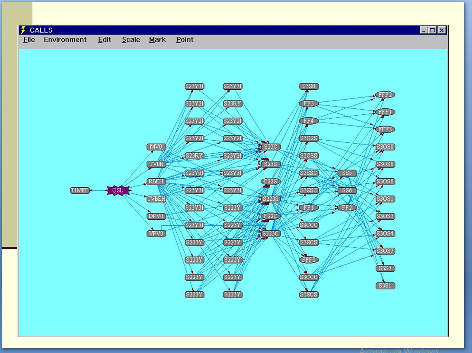Select the S23S node
This screenshot has width=472, height=353.
[271, 164]
